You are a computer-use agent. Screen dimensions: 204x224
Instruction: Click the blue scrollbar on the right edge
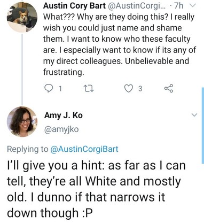tap(203, 126)
